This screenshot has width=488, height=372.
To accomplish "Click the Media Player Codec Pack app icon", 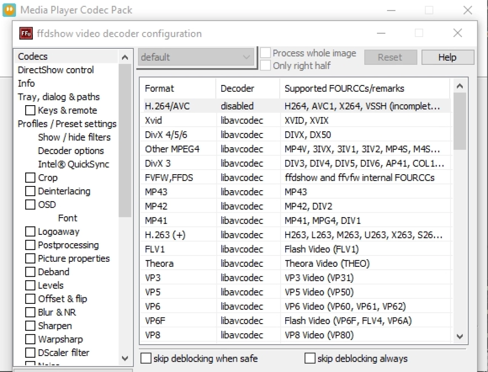I will pos(9,10).
